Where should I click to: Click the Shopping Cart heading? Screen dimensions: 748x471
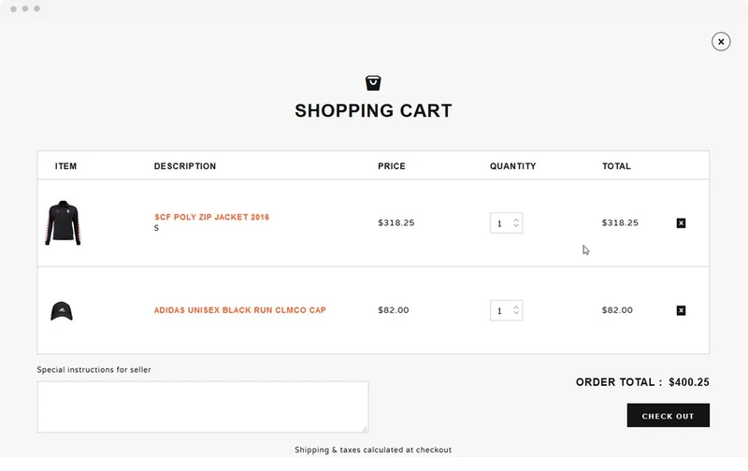pyautogui.click(x=373, y=110)
